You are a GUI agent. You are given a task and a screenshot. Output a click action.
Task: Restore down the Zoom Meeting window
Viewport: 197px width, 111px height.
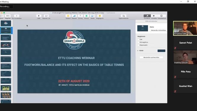188,2
